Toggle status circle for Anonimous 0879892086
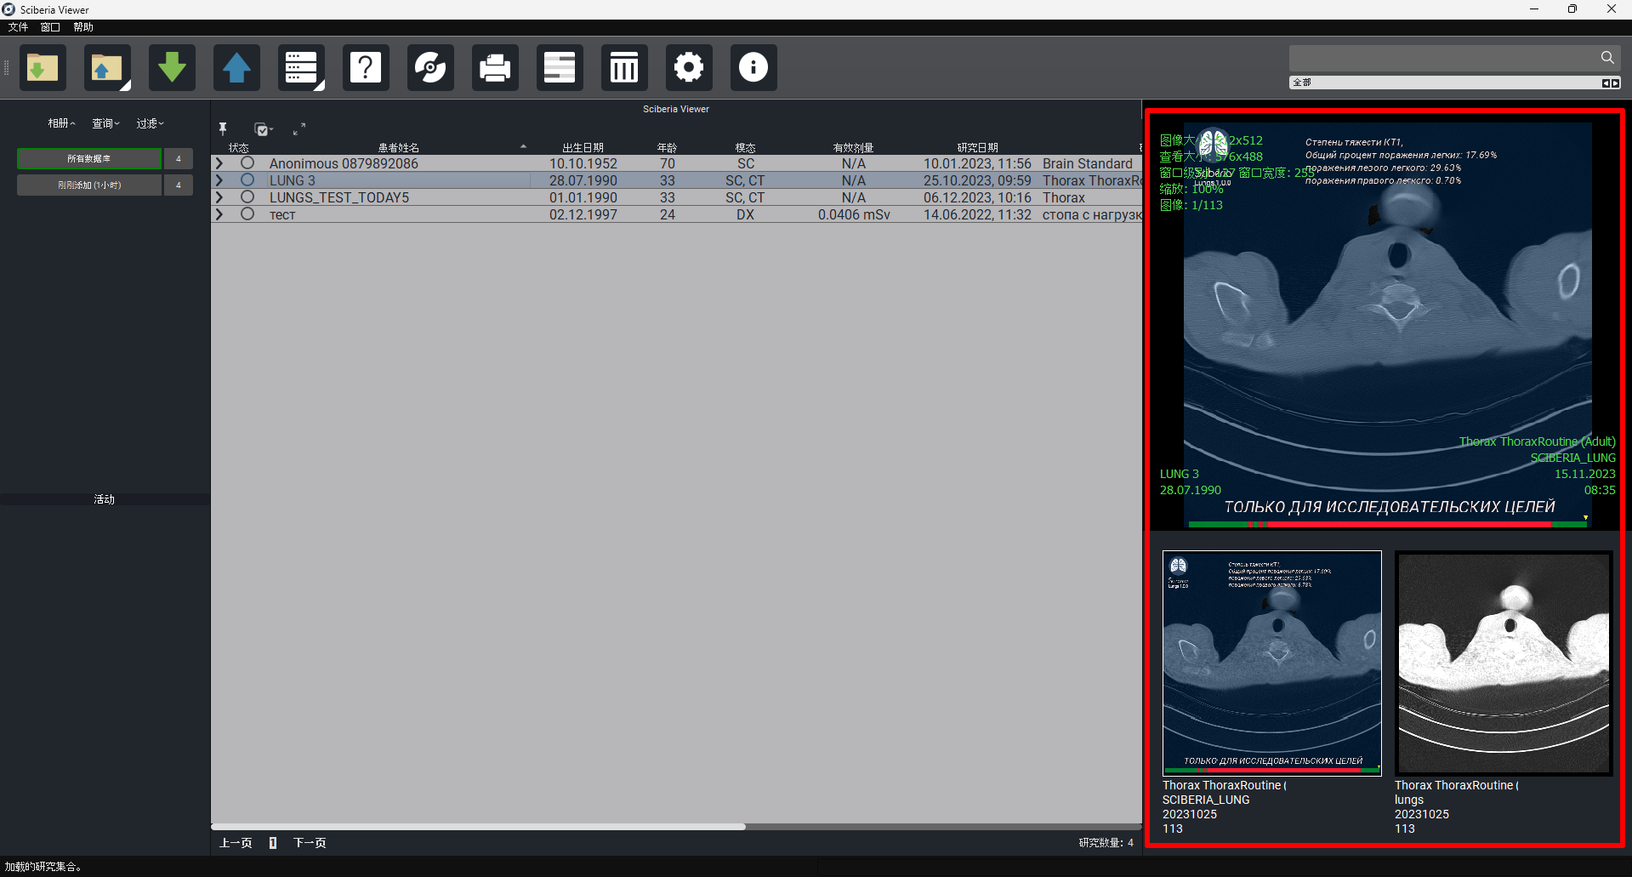 [247, 162]
